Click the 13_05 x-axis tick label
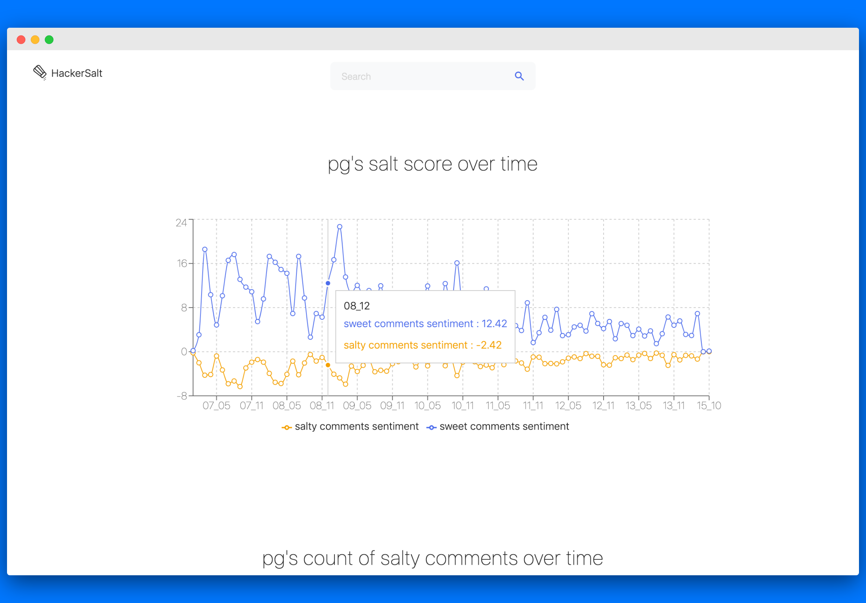This screenshot has height=603, width=866. (x=638, y=406)
